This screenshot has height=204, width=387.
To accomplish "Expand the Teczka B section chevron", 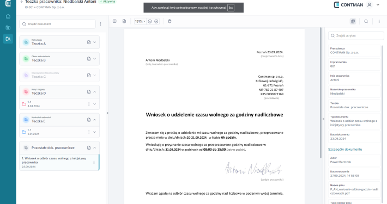I will click(94, 59).
